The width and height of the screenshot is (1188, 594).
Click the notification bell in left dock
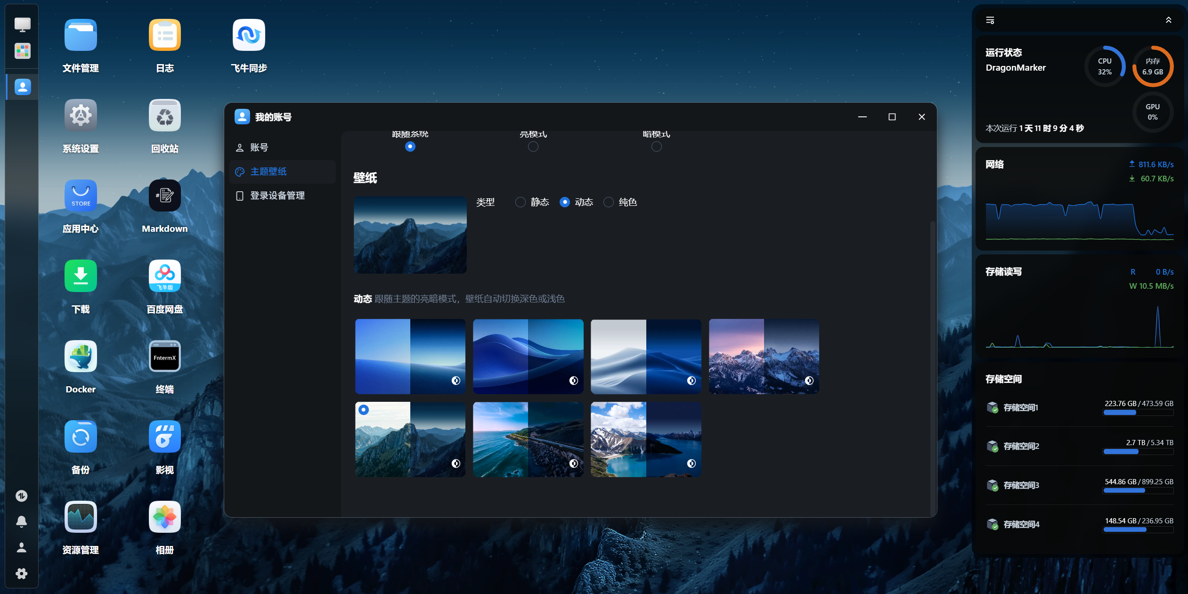point(22,521)
